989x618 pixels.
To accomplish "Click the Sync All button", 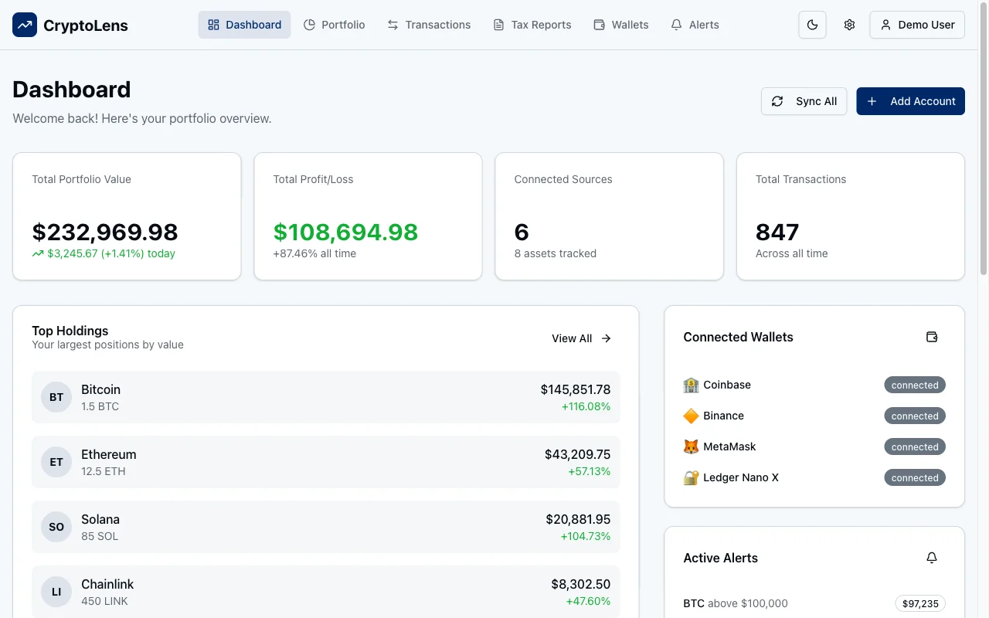I will point(804,101).
